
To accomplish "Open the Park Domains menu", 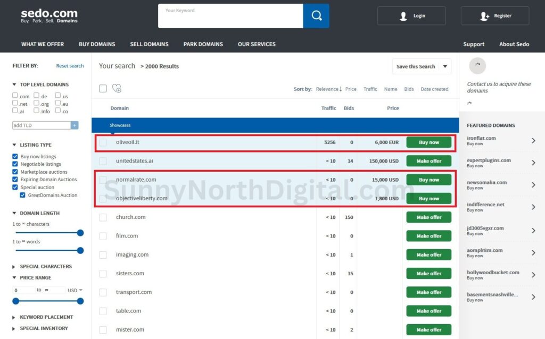I will point(203,44).
